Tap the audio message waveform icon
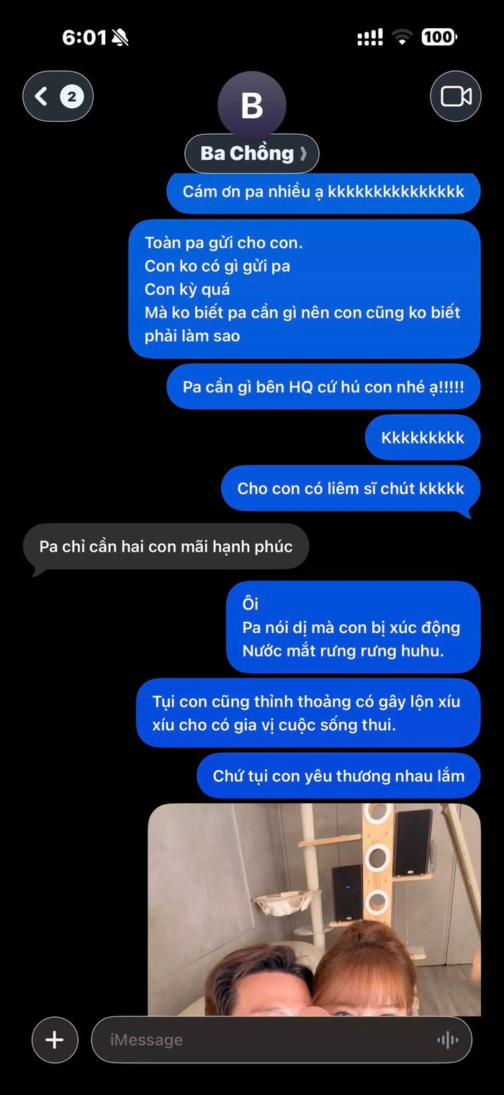 (x=447, y=1040)
